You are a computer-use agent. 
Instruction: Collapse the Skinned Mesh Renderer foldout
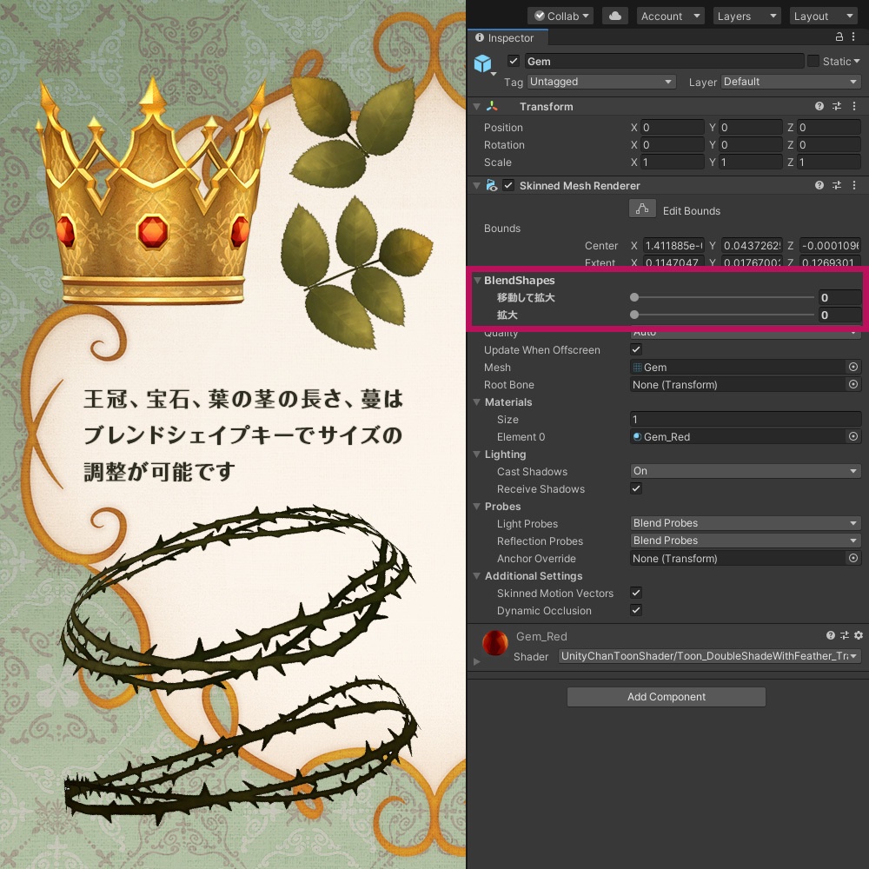coord(476,185)
